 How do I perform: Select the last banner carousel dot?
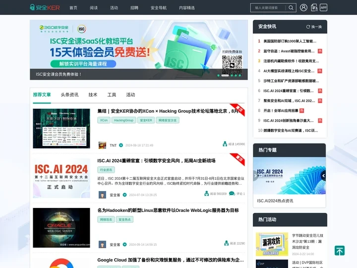[x=239, y=75]
